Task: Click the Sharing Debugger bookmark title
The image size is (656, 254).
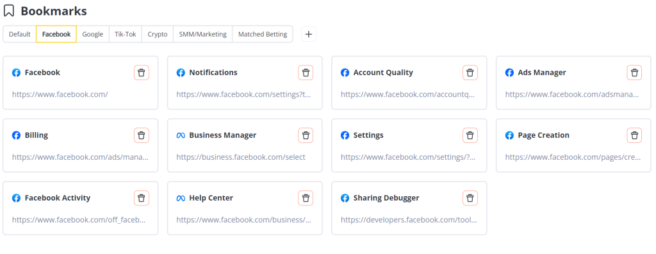Action: (386, 198)
